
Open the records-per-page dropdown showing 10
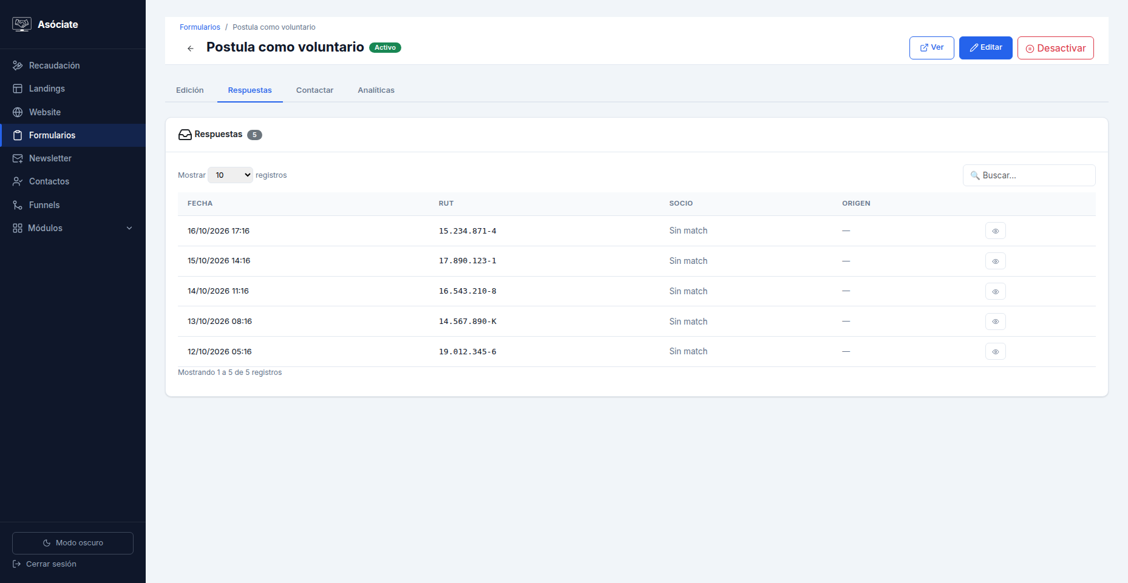coord(231,175)
